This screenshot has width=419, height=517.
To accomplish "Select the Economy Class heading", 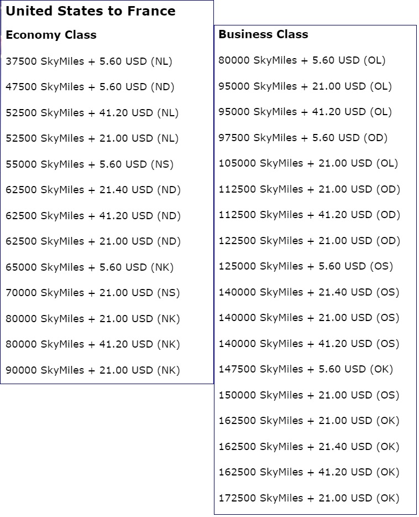I will tap(51, 35).
